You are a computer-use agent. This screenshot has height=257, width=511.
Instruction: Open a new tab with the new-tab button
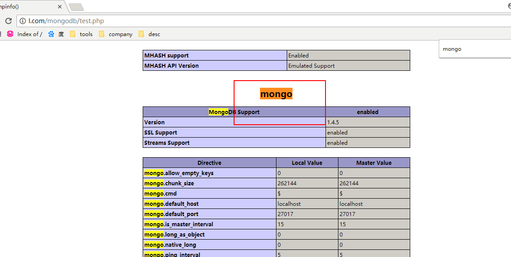coord(76,7)
